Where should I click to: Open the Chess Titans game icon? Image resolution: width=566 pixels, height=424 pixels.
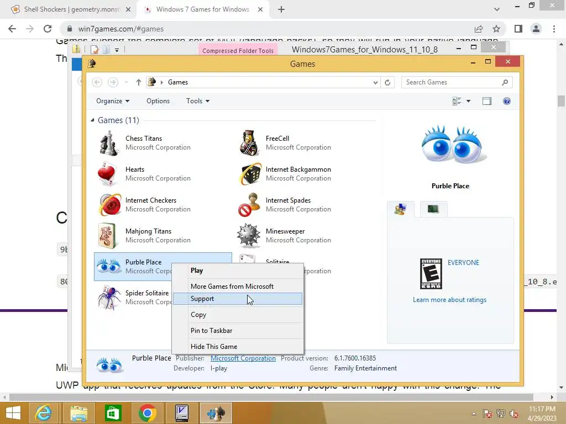[x=109, y=143]
